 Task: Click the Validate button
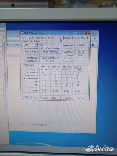[x=68, y=98]
